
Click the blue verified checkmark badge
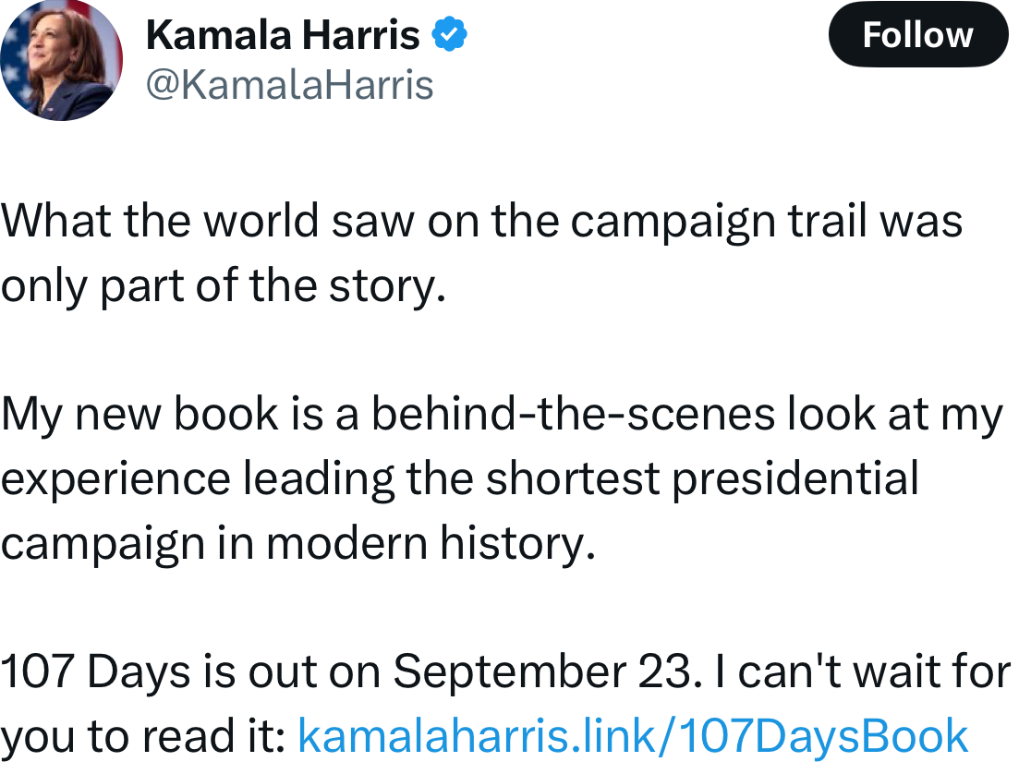click(450, 36)
